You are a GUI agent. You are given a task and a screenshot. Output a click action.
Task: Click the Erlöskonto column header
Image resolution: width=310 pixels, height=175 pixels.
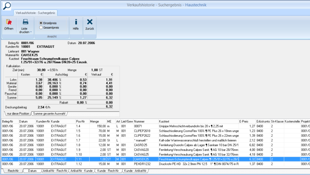tap(263, 122)
